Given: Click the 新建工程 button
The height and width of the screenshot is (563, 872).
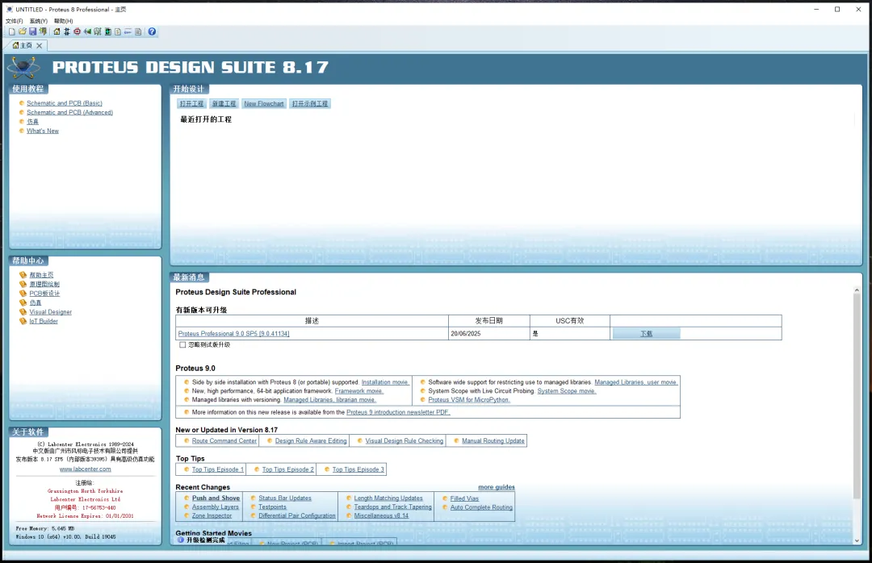Looking at the screenshot, I should pyautogui.click(x=224, y=103).
